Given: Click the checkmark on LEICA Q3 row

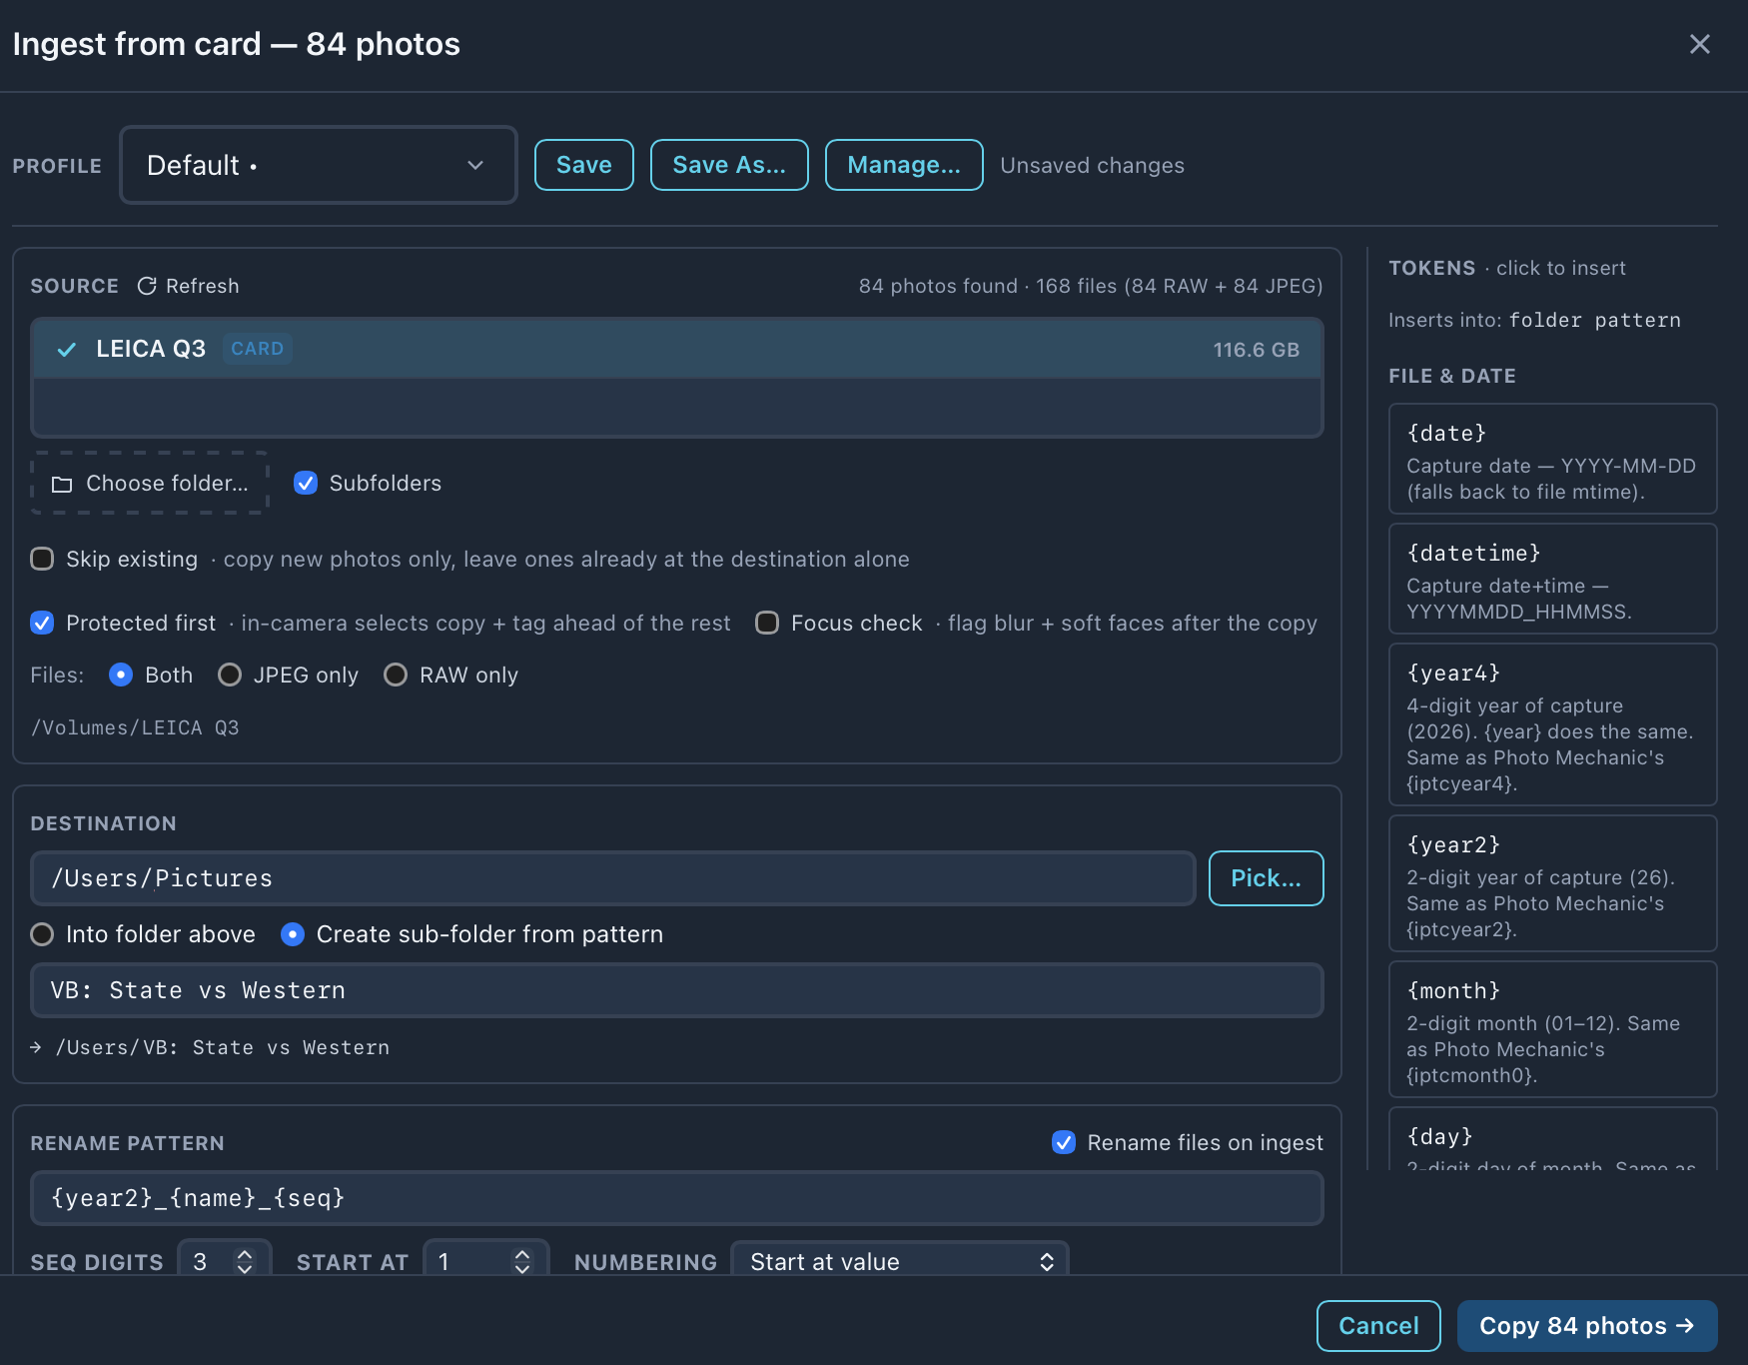Looking at the screenshot, I should coord(67,350).
